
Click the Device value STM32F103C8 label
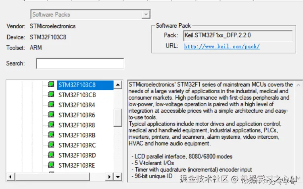pyautogui.click(x=48, y=37)
